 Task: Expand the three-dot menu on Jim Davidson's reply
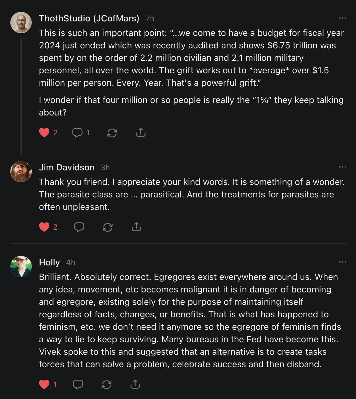[342, 167]
